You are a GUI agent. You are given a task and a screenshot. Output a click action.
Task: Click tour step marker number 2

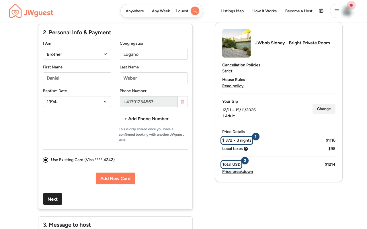[x=245, y=161]
